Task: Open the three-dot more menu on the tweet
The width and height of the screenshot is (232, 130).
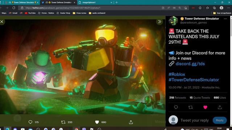Action: coord(225,19)
